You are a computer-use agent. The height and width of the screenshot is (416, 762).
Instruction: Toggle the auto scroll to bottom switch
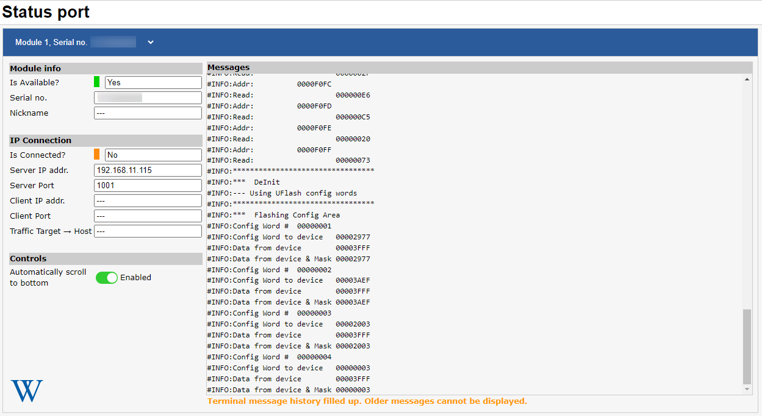[x=107, y=278]
